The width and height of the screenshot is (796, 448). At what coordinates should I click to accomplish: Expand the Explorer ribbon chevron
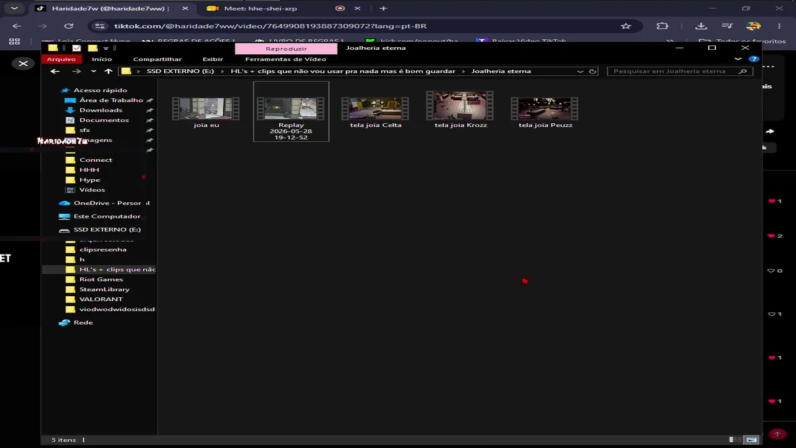[738, 59]
